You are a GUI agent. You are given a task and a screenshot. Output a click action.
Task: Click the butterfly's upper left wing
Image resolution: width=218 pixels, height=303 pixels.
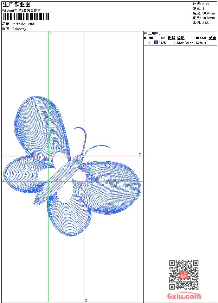(40, 127)
